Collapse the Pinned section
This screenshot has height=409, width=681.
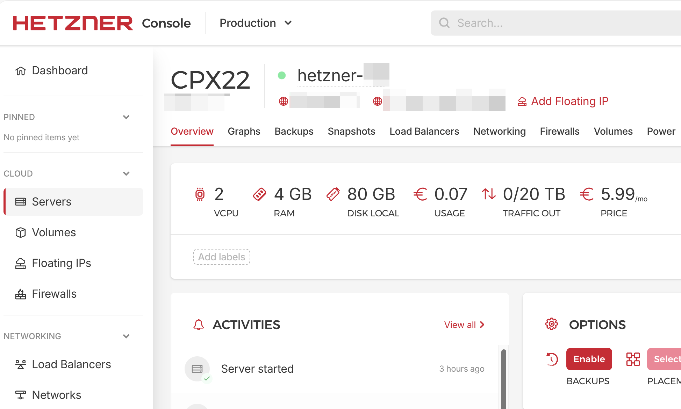[x=126, y=117]
